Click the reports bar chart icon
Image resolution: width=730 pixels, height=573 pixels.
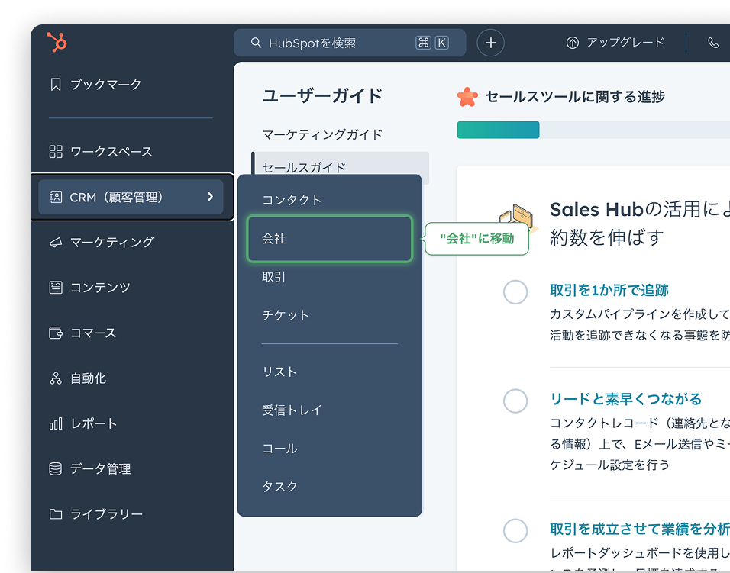[x=56, y=423]
